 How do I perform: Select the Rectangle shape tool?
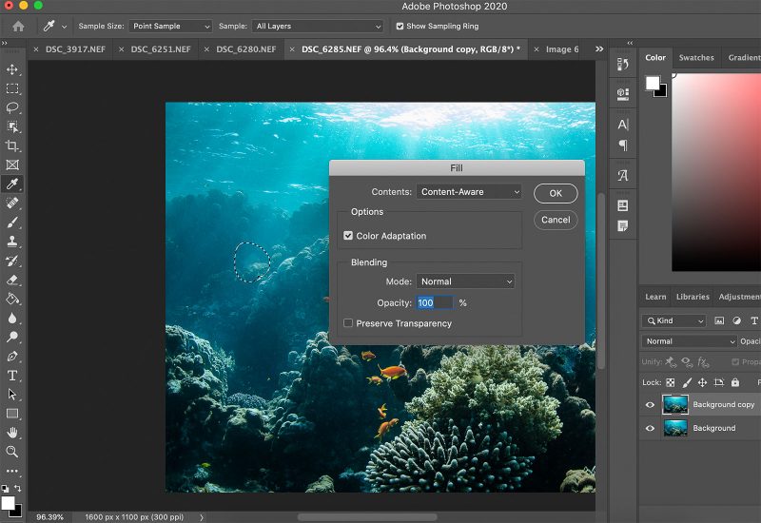point(12,414)
